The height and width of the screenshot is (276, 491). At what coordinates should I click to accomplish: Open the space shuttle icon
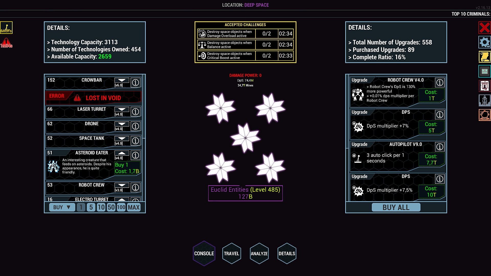484,101
